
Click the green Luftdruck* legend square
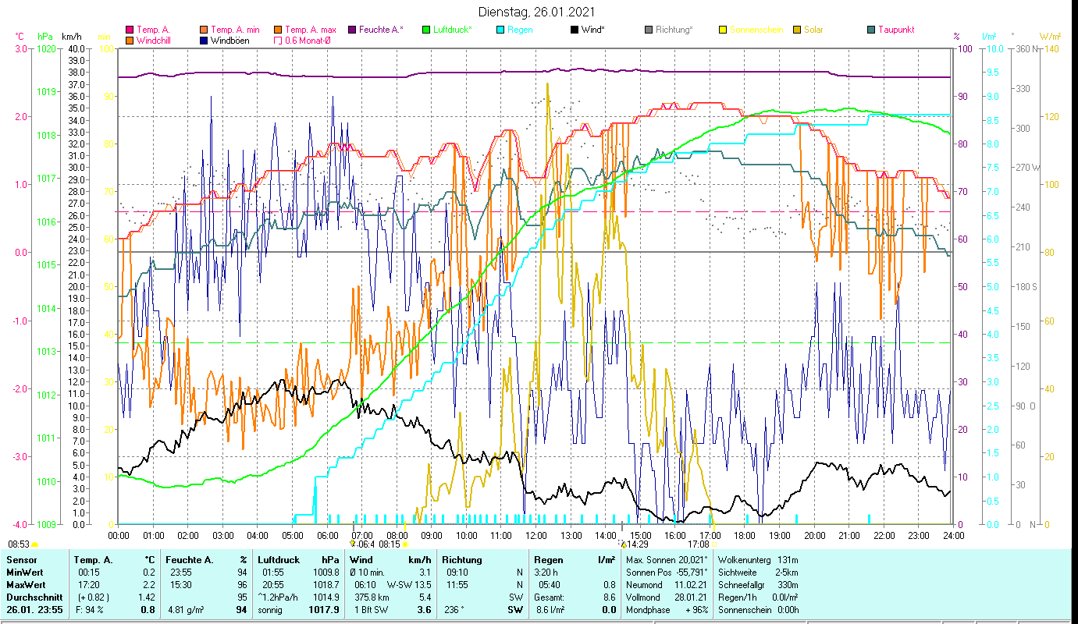click(426, 30)
